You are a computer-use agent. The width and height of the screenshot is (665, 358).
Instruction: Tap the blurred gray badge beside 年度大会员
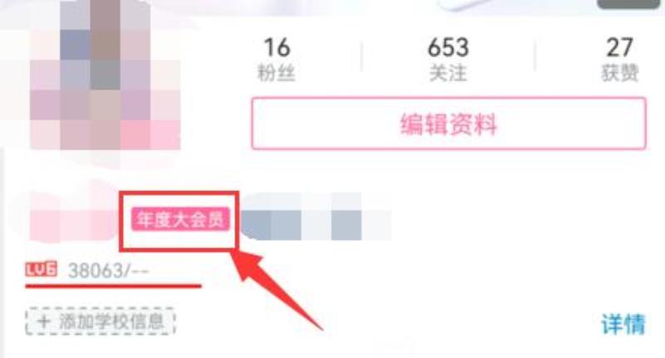pyautogui.click(x=316, y=217)
